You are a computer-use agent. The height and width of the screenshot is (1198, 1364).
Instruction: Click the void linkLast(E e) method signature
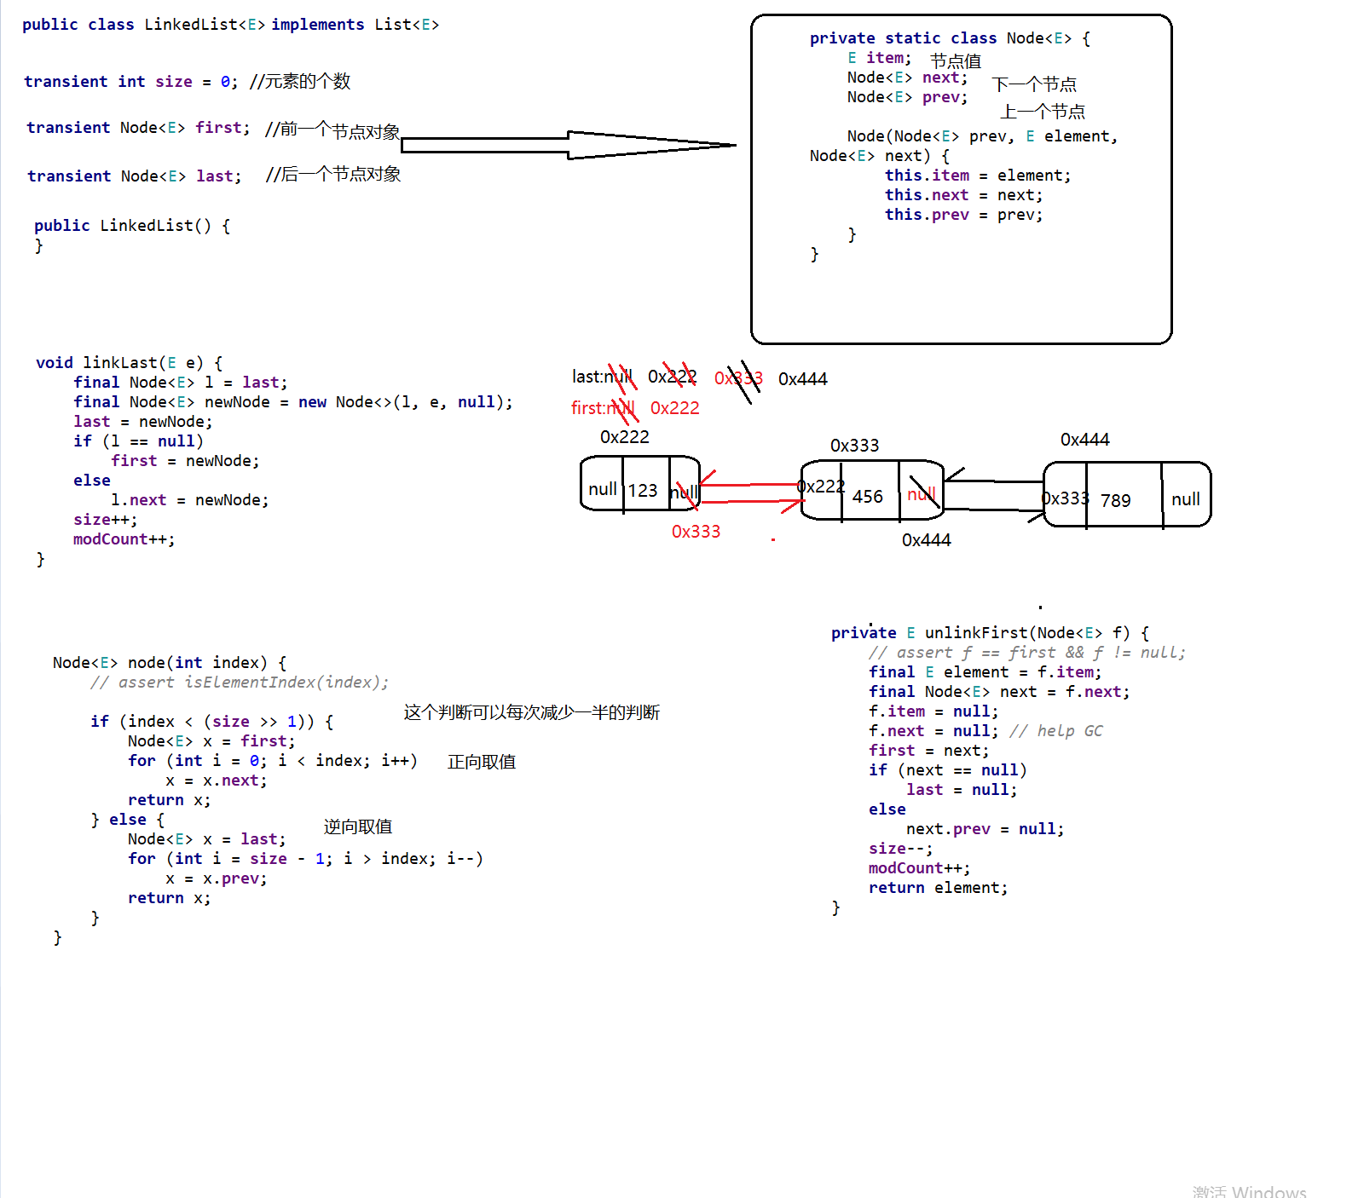(129, 363)
